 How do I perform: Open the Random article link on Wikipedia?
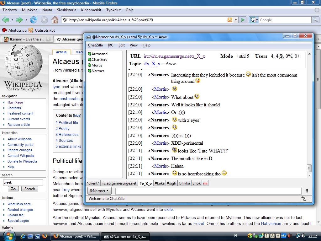point(18,125)
